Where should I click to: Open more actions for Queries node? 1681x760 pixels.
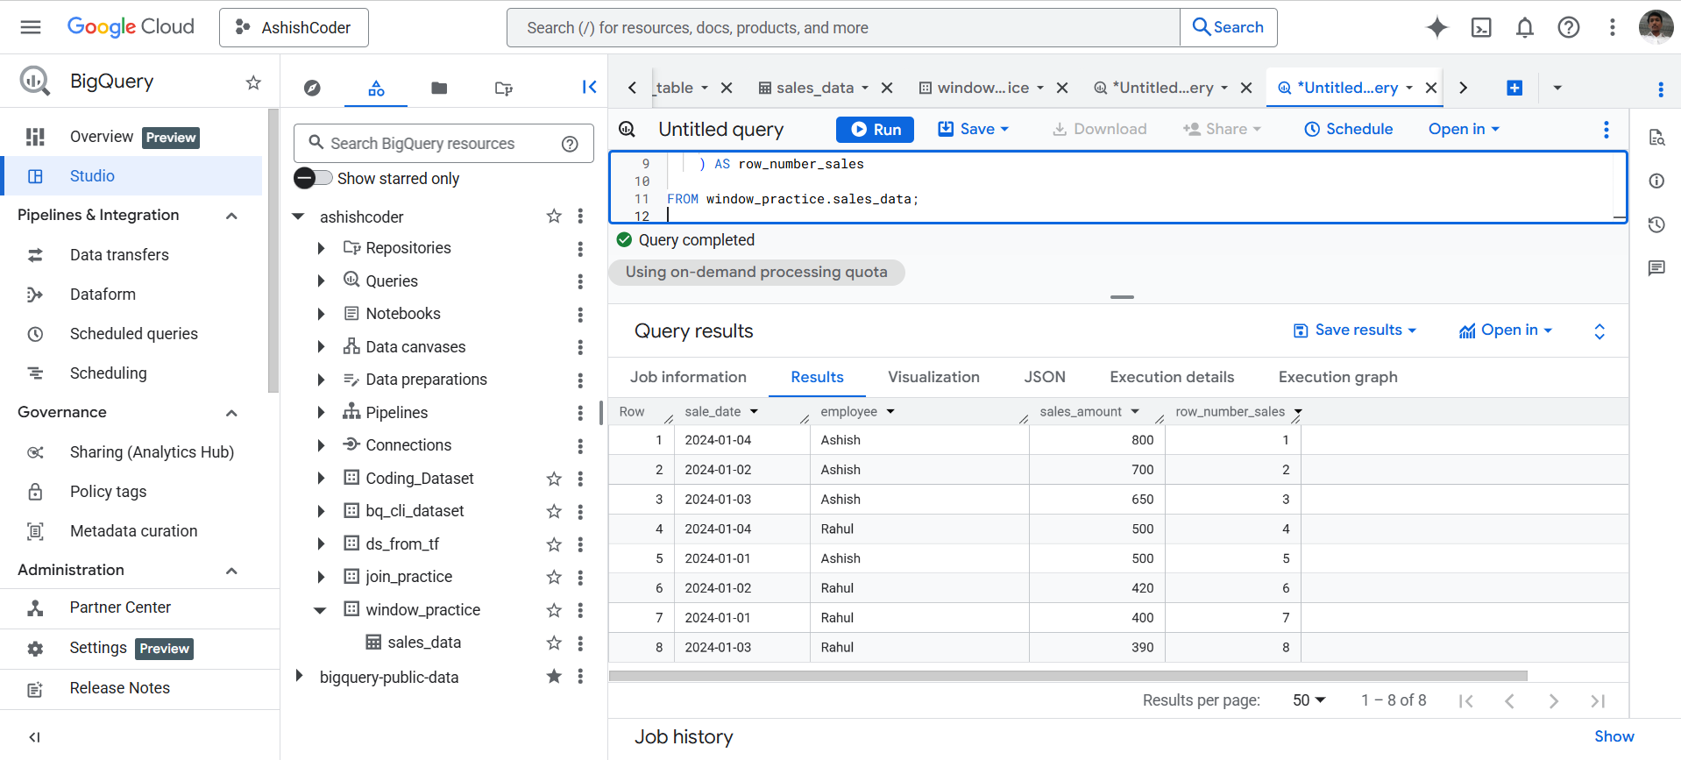click(x=580, y=281)
